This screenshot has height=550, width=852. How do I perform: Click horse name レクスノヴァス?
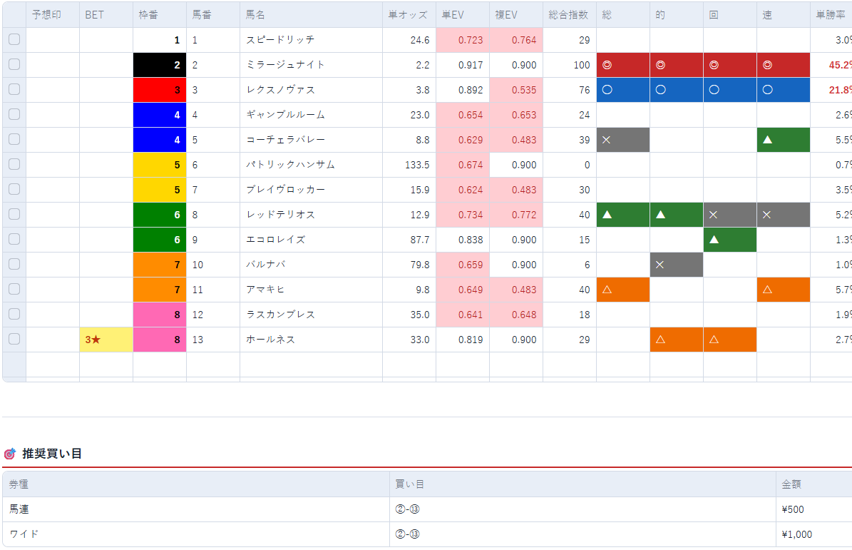(x=280, y=90)
